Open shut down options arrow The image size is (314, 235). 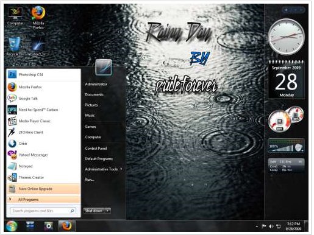(107, 211)
